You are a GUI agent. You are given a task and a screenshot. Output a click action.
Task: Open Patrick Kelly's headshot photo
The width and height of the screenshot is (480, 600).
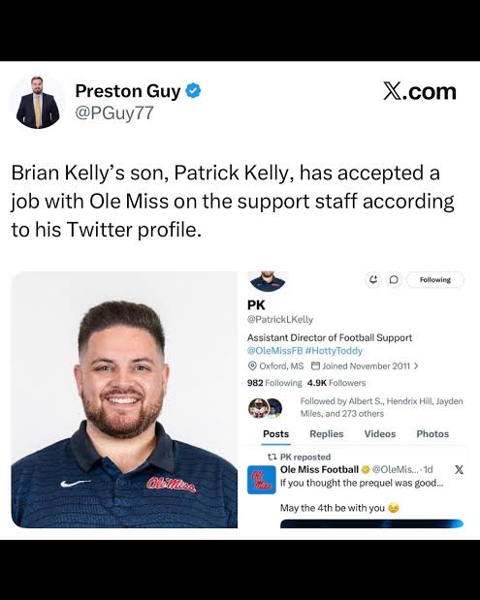pyautogui.click(x=124, y=399)
